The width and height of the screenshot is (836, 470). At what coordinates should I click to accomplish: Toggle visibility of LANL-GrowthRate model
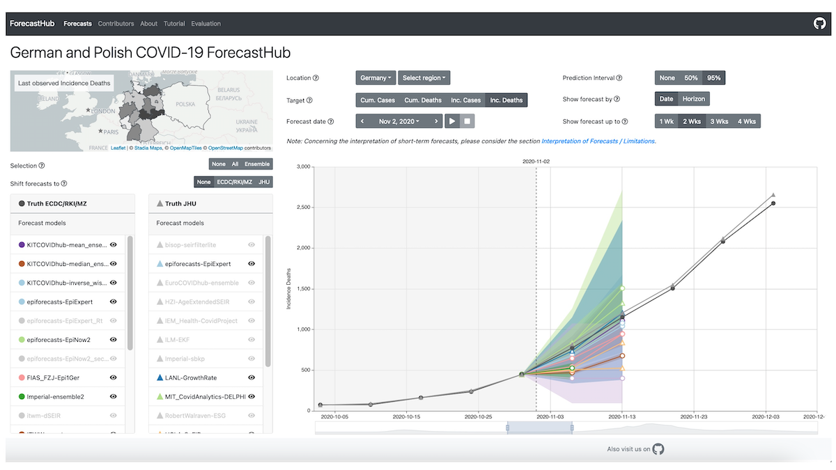251,377
